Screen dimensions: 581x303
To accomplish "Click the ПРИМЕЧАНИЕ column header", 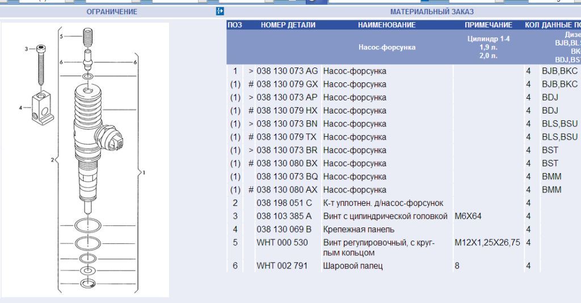I will point(489,25).
